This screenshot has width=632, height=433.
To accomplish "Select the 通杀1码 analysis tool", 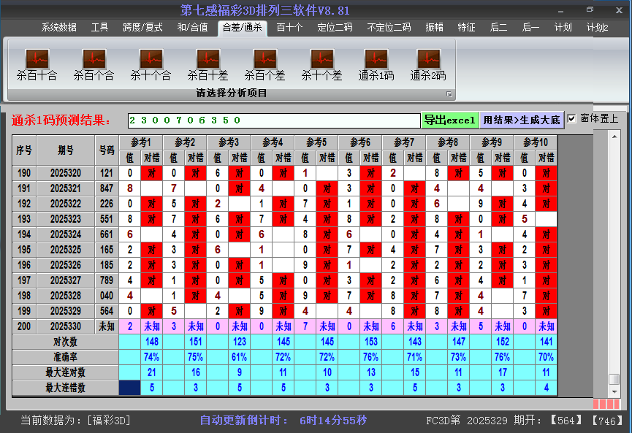I will click(x=378, y=62).
